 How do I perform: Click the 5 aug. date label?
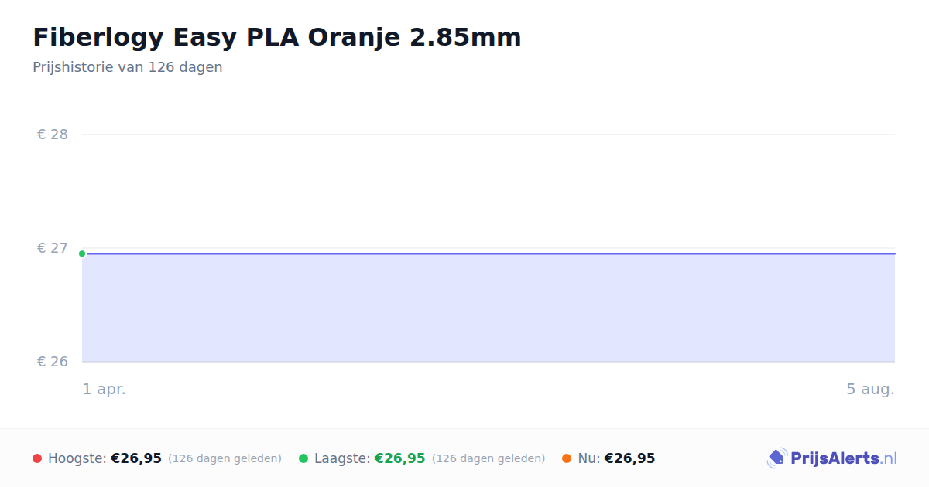(x=870, y=390)
